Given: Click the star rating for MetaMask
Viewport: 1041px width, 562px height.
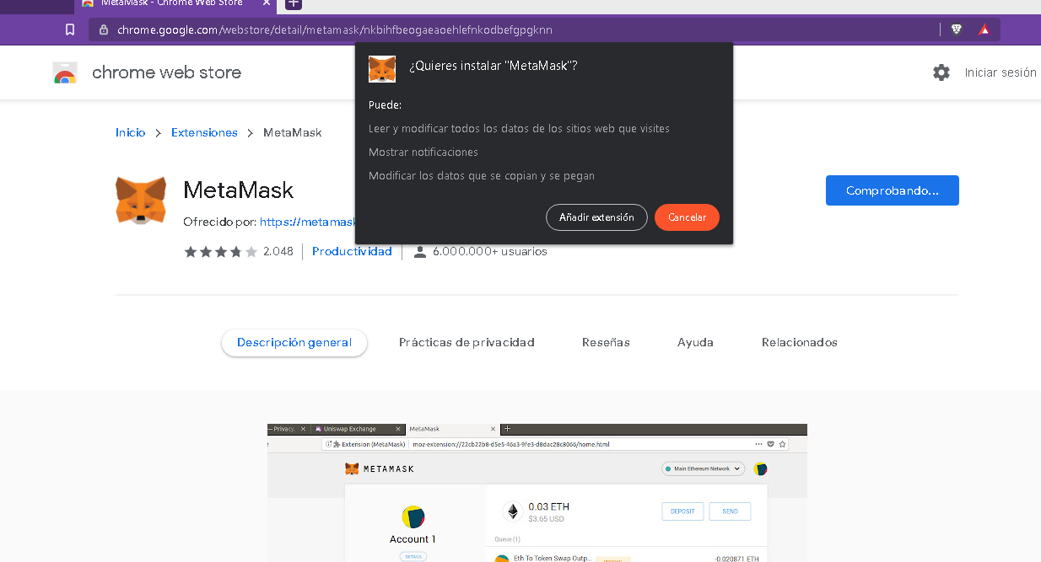Looking at the screenshot, I should [220, 251].
